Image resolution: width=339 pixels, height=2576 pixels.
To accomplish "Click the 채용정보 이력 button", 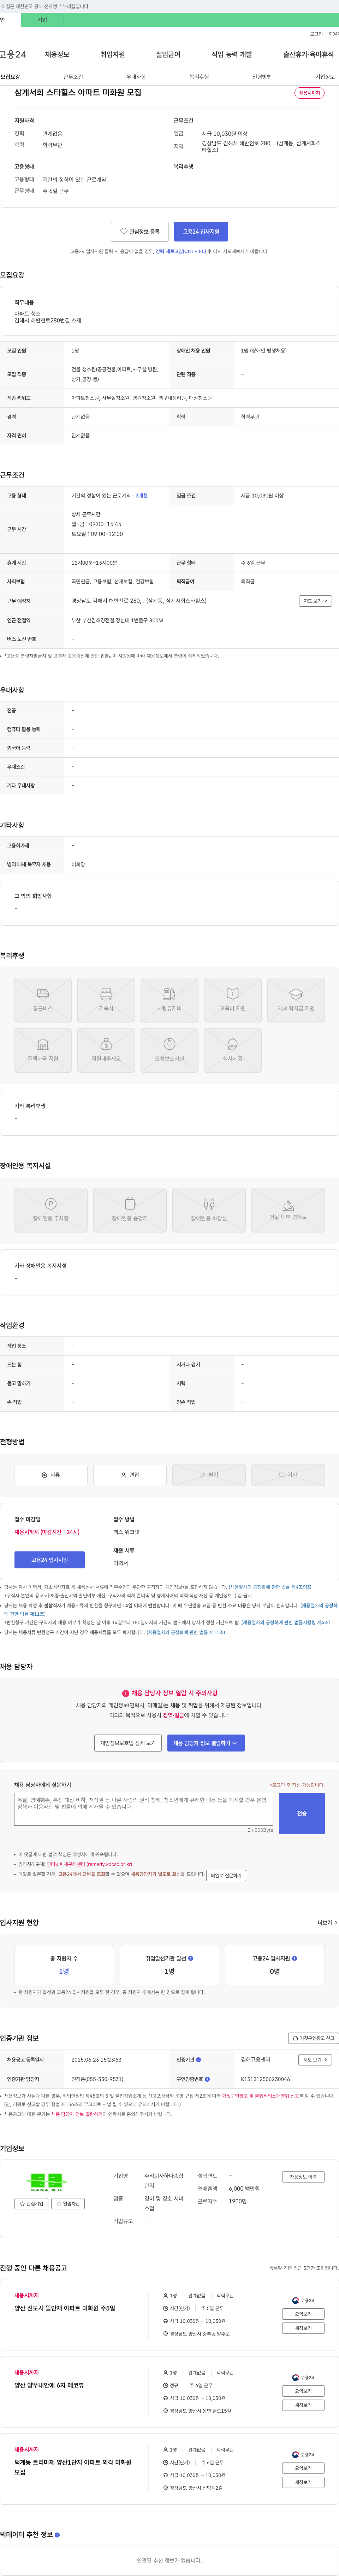I will click(x=303, y=2176).
